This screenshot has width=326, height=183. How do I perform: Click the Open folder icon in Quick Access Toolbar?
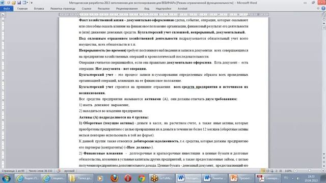pos(14,3)
